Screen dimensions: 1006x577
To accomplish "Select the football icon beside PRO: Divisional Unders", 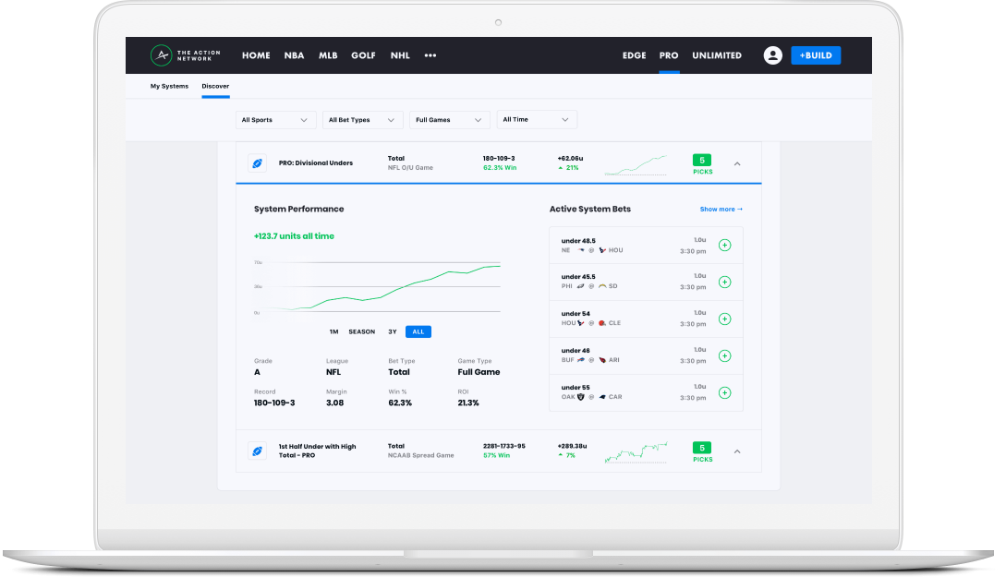I will (257, 162).
